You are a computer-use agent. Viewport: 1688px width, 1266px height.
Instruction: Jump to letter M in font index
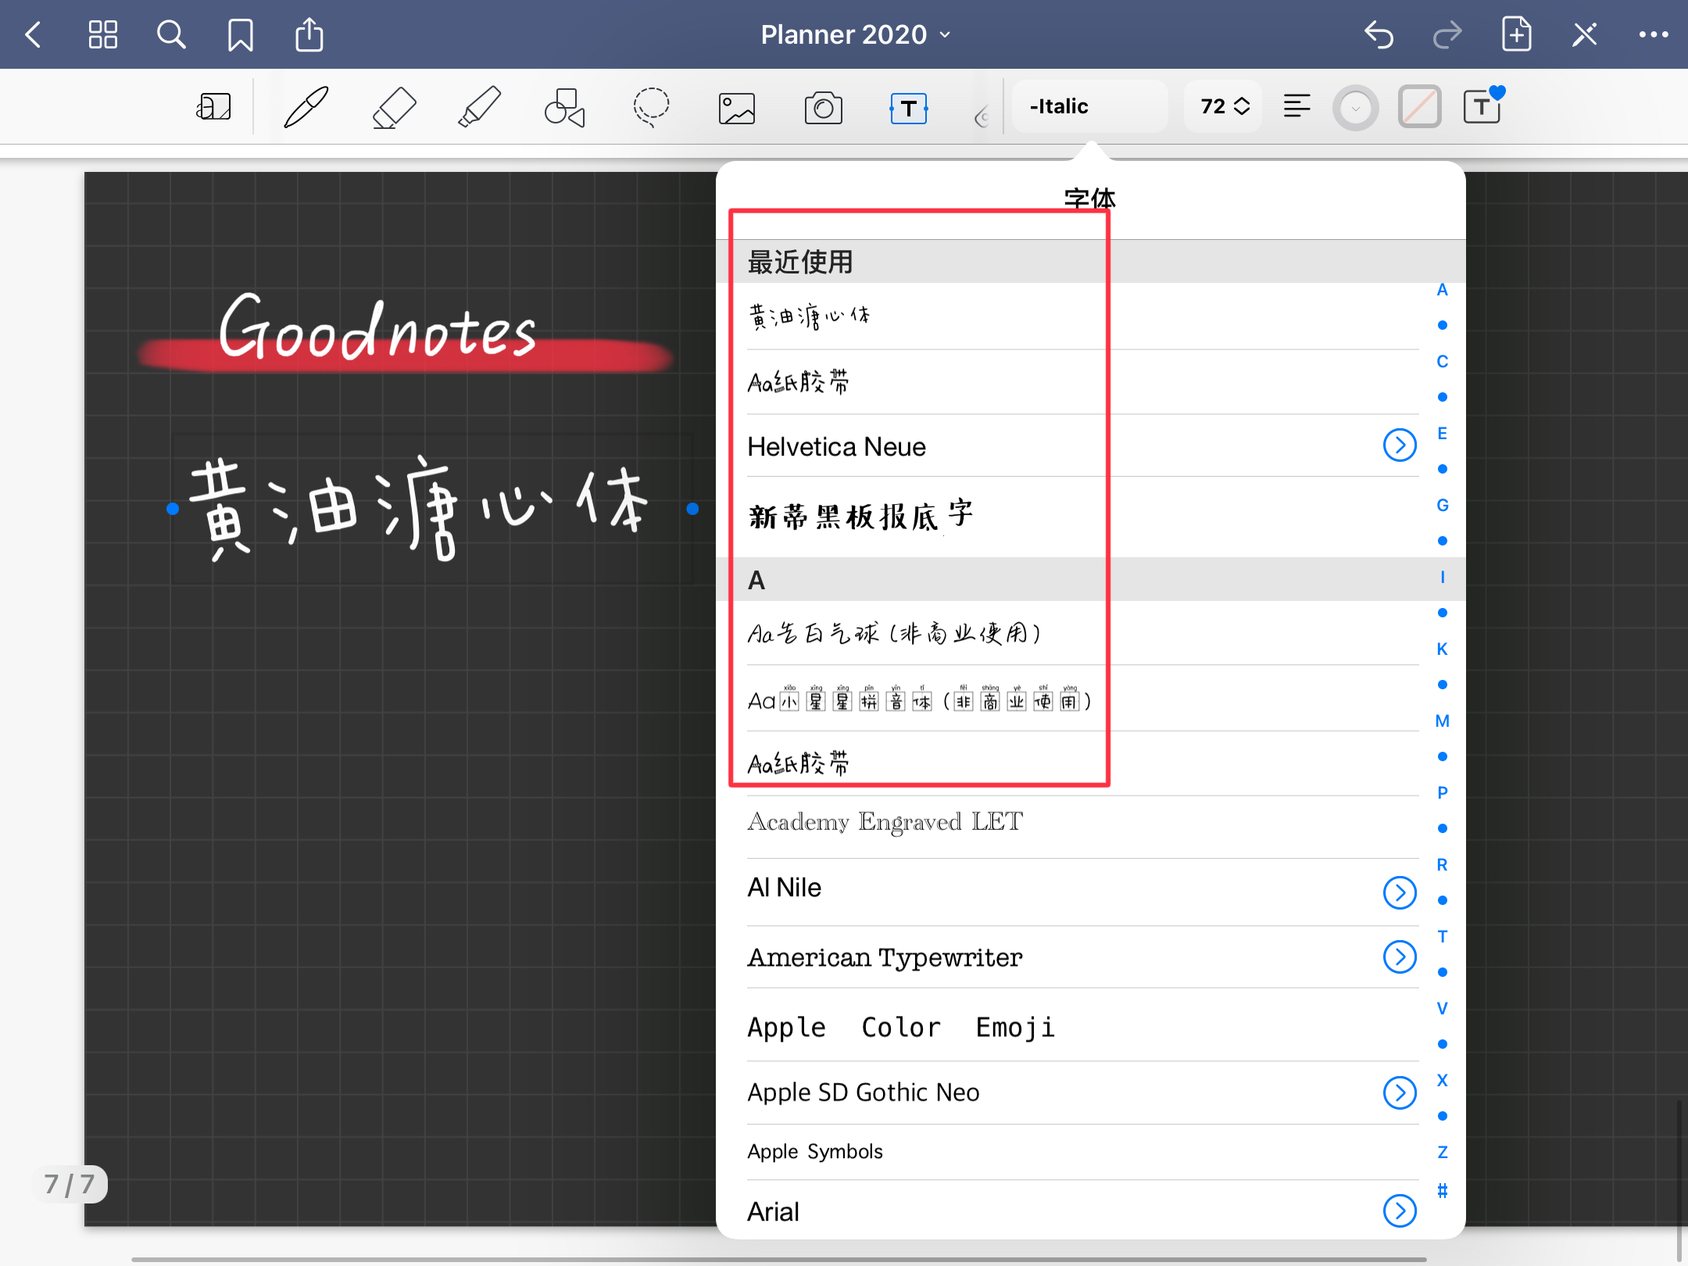pos(1442,721)
